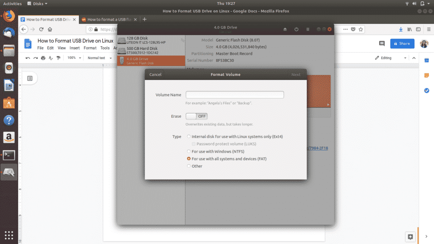Open Firefox from the Ubuntu dock

pyautogui.click(x=9, y=16)
